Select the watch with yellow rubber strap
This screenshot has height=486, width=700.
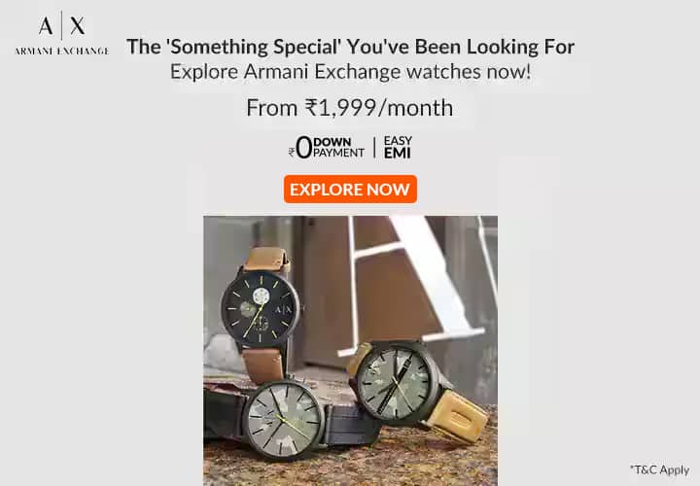tap(417, 390)
